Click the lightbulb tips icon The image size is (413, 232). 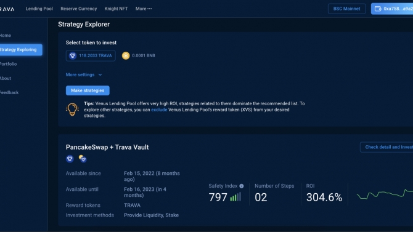point(72,110)
